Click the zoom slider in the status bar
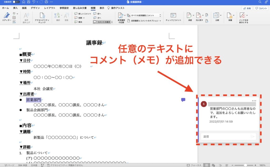270x167 pixels. 245,165
